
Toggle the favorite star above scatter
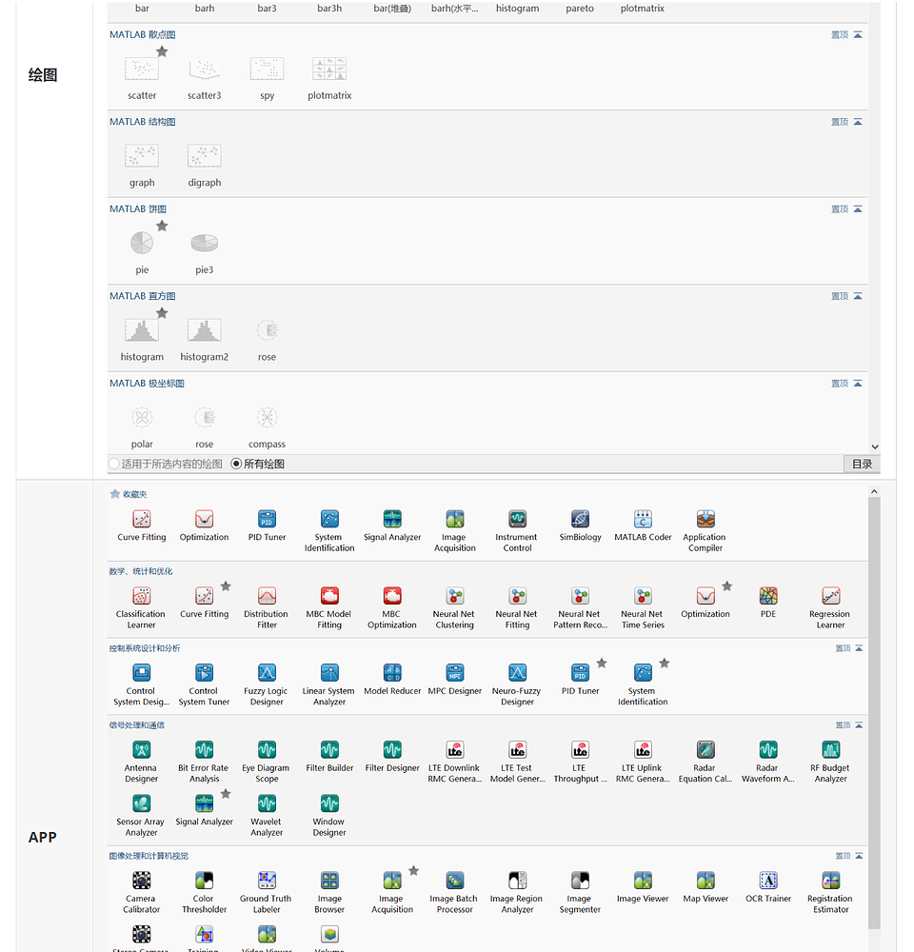point(162,52)
